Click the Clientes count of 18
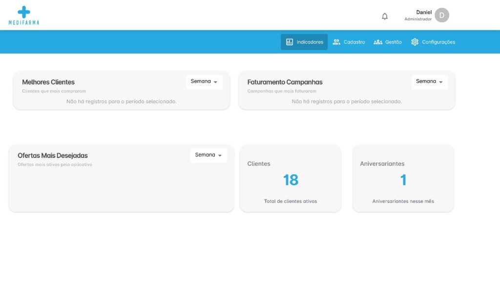 tap(291, 180)
